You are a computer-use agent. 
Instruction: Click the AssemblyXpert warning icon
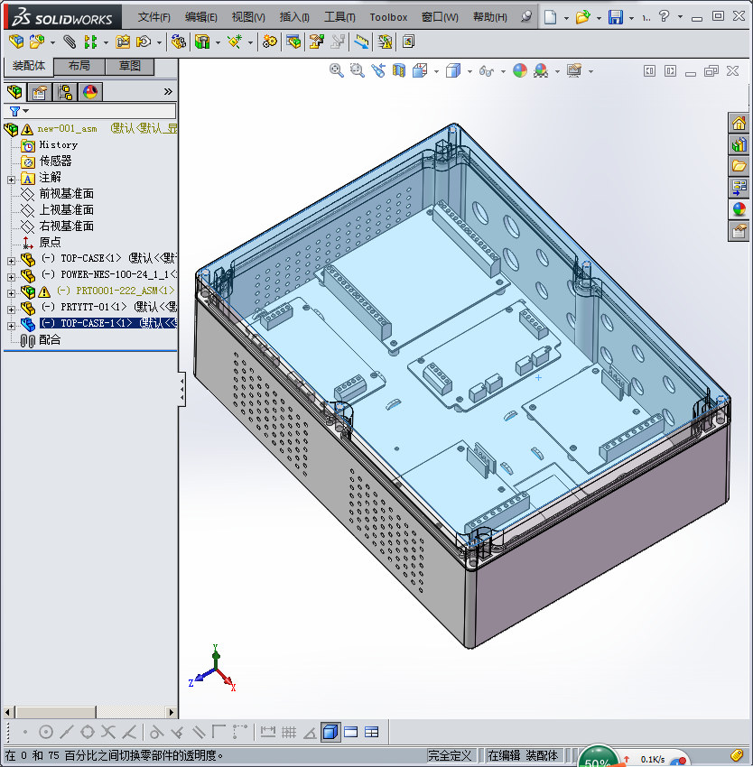point(386,42)
